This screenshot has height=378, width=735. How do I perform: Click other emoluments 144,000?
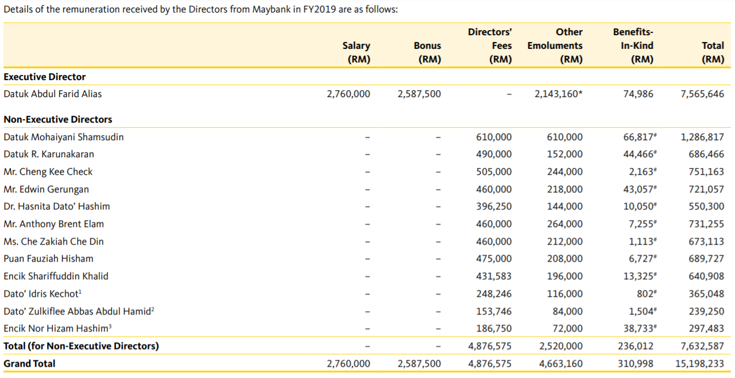point(565,206)
